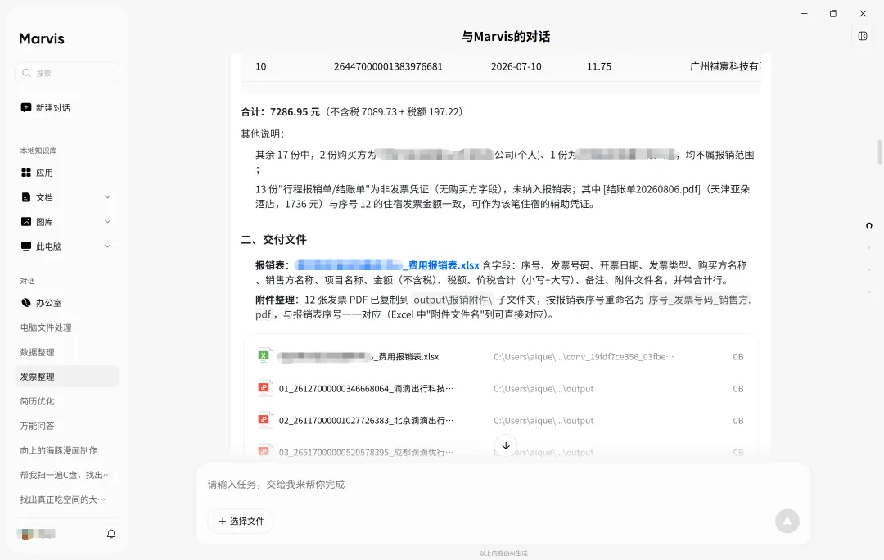Click PDF icon of 01_26127000000346668064 file
Viewport: 884px width, 560px height.
265,389
